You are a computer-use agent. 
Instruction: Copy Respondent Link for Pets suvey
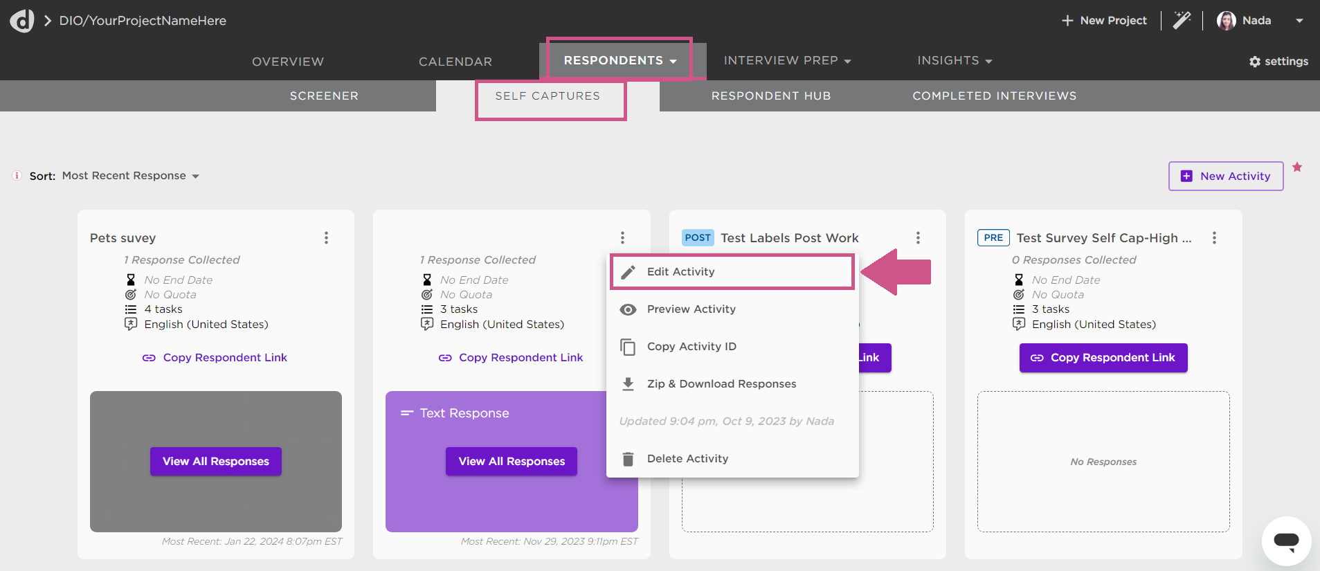point(215,358)
